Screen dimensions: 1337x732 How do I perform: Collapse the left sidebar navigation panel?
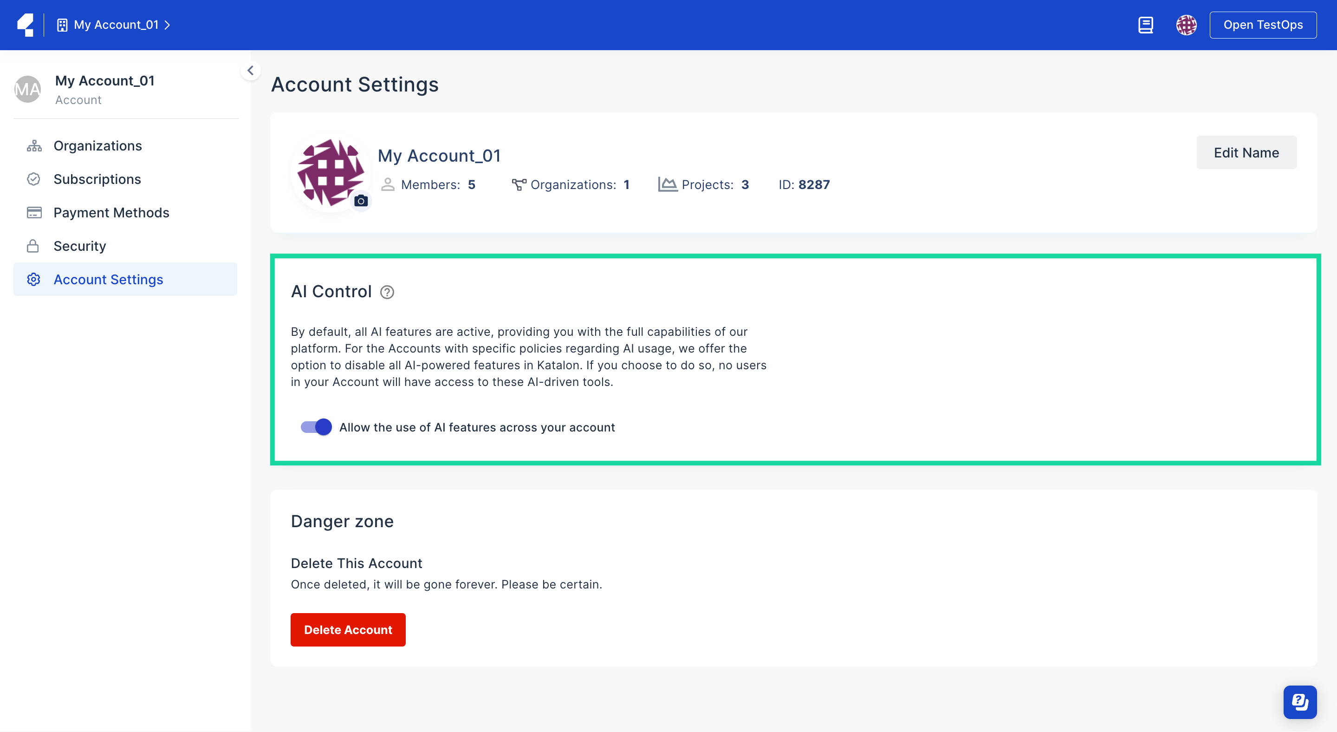tap(251, 70)
